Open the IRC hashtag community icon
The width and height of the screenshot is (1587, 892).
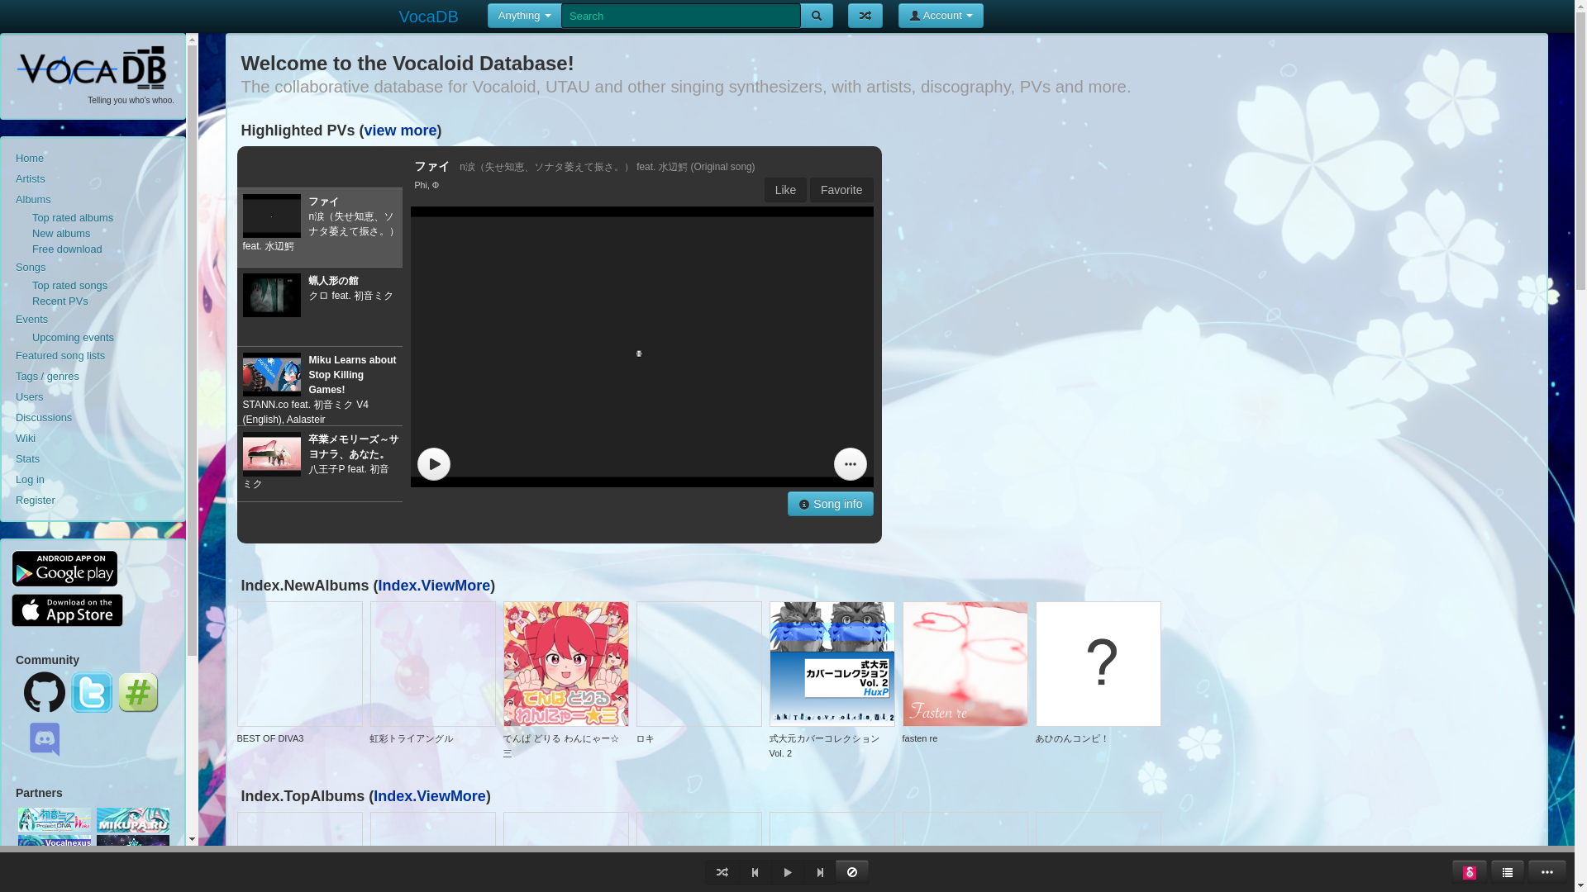click(x=138, y=692)
